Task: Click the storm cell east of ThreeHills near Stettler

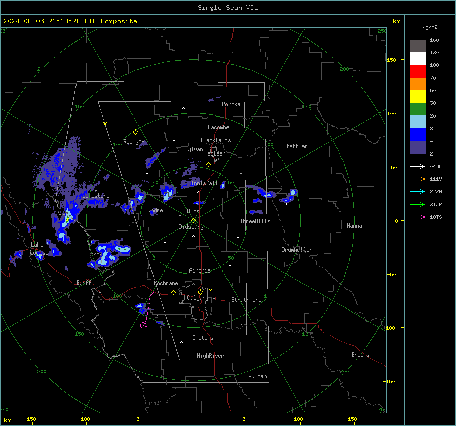Action: tap(289, 196)
